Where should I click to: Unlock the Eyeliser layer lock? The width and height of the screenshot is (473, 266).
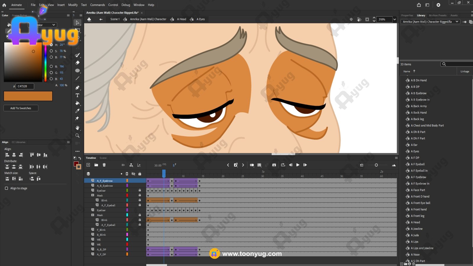140,191
